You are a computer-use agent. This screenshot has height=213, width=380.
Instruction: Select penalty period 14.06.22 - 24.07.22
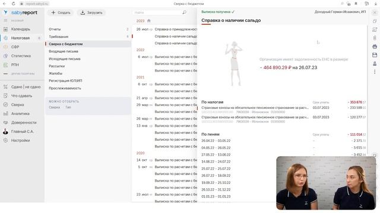click(216, 162)
